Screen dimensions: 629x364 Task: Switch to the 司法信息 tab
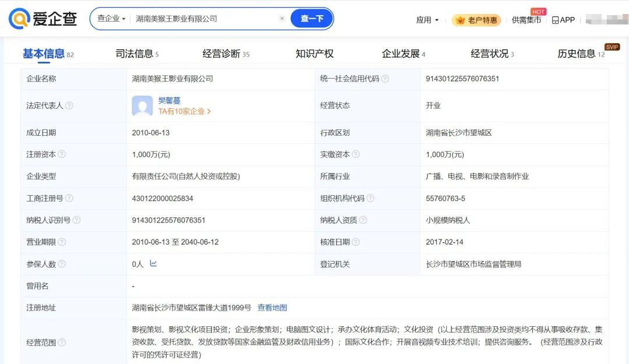[x=137, y=54]
